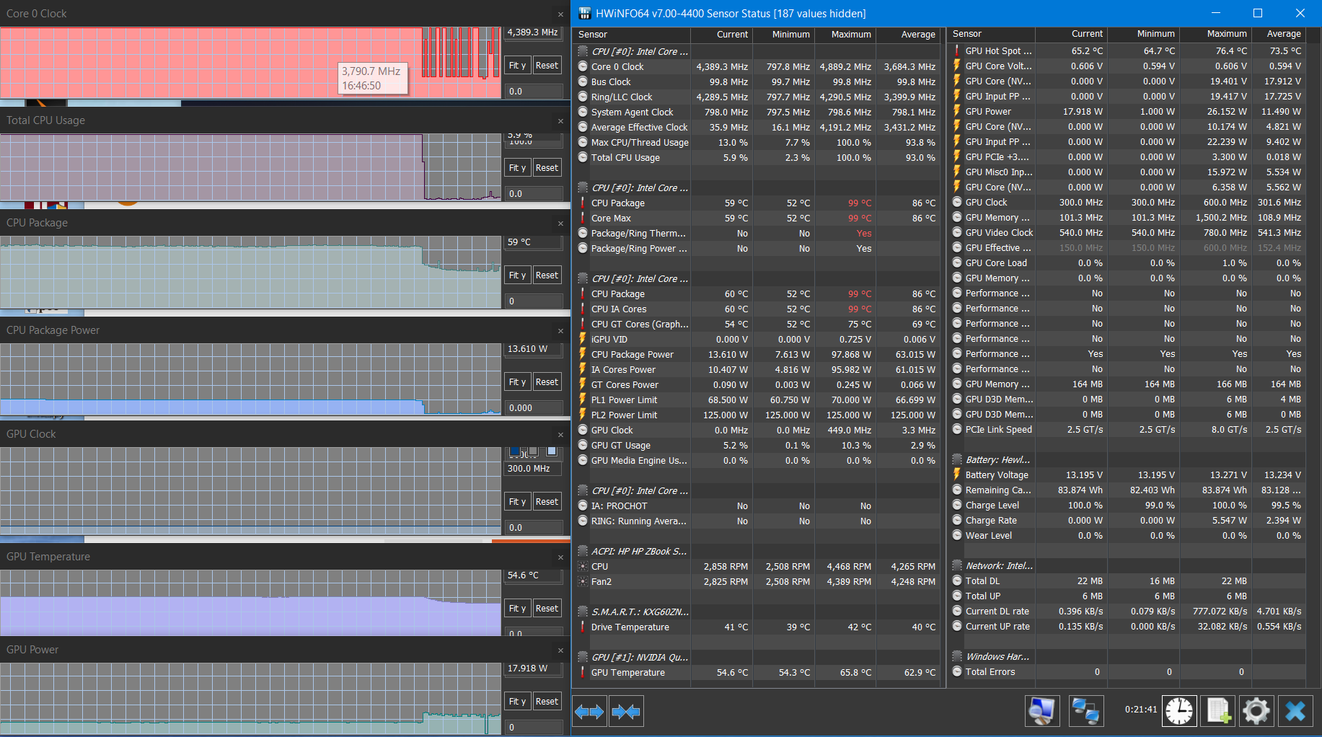
Task: Select the GPU Video Clock row
Action: 1127,232
